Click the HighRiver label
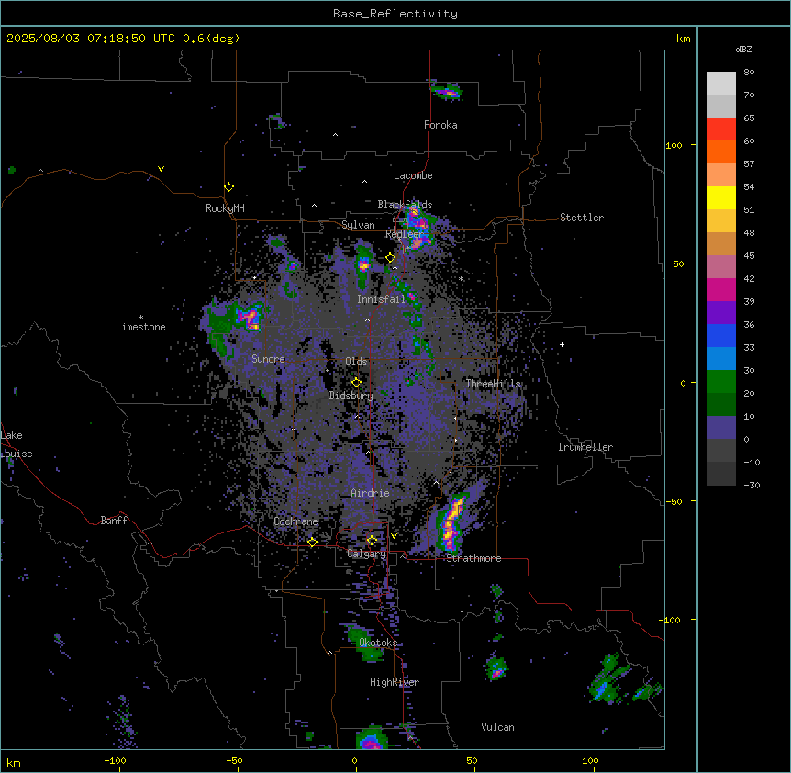 pos(395,682)
